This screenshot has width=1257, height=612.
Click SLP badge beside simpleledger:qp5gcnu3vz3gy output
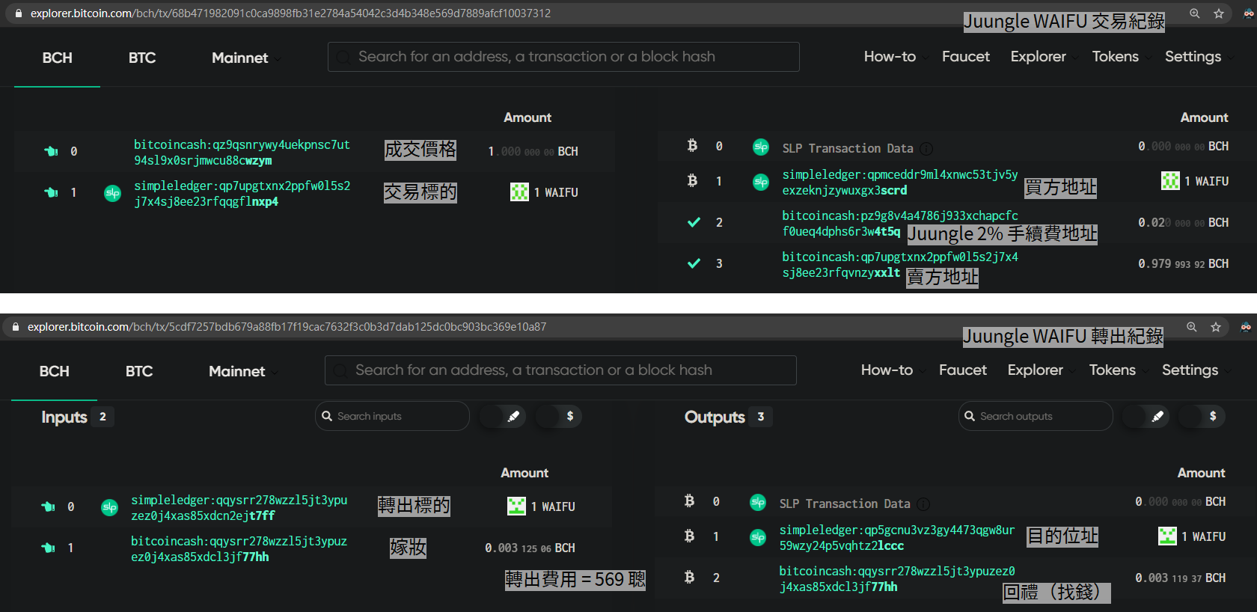tap(758, 537)
